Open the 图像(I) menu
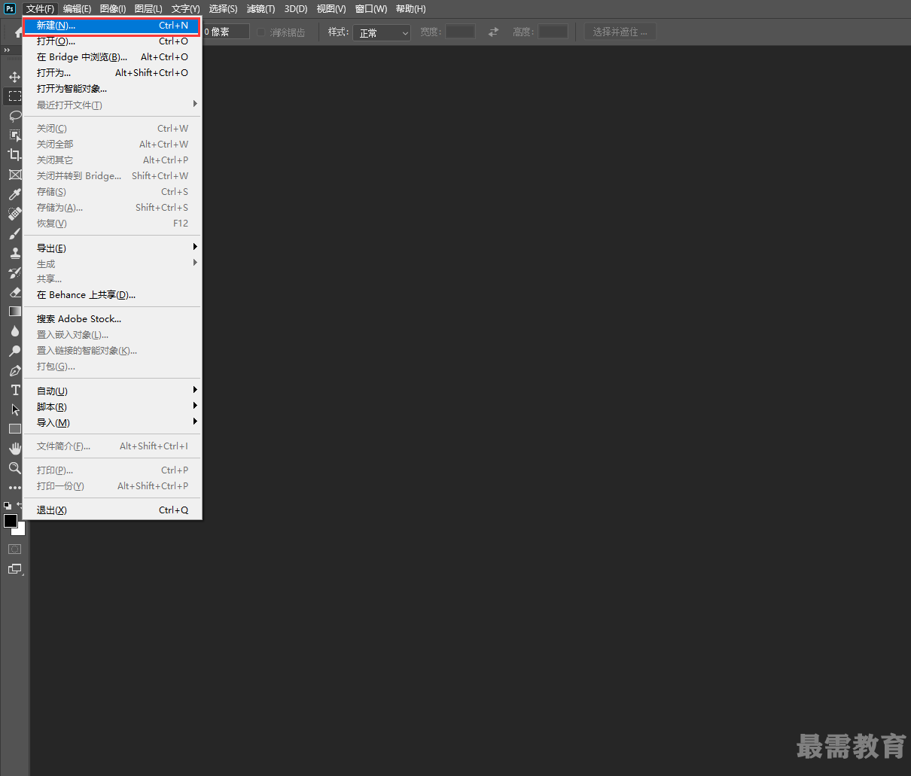The height and width of the screenshot is (776, 911). pos(113,9)
